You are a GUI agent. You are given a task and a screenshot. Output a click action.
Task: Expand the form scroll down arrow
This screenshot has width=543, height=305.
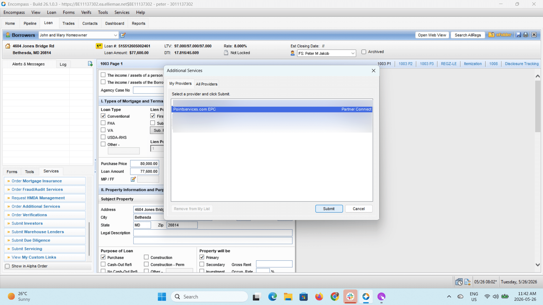(x=538, y=265)
